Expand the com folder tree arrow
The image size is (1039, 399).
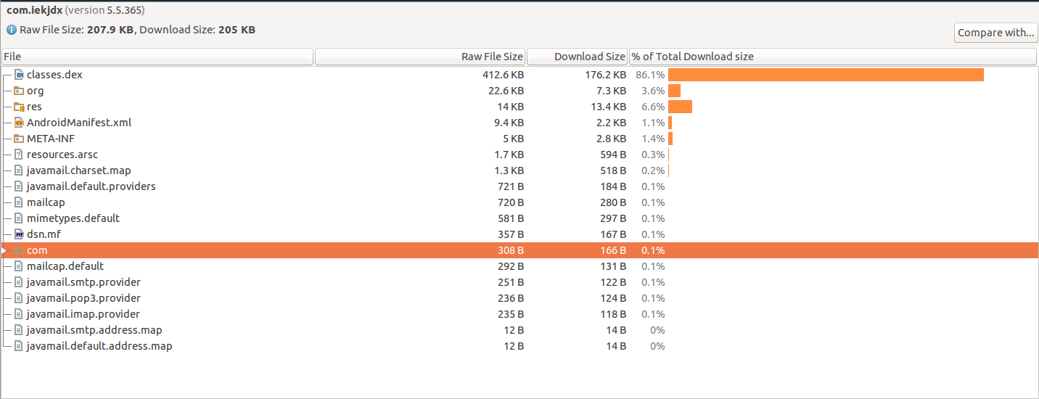(x=4, y=250)
